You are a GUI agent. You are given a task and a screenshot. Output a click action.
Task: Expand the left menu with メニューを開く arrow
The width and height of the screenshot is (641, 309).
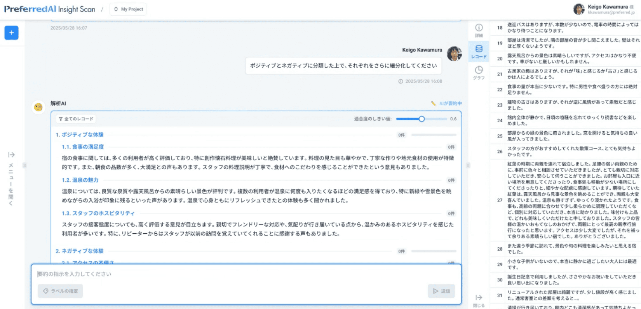pyautogui.click(x=11, y=155)
